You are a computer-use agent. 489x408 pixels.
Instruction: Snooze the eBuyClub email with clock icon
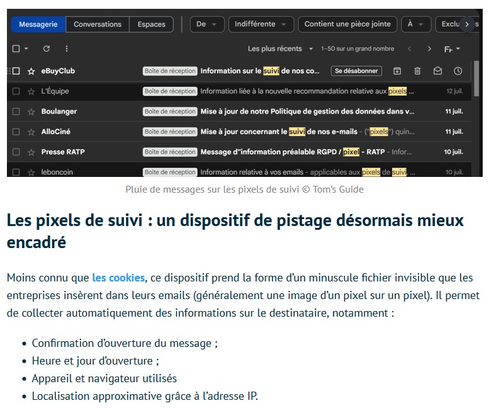tap(458, 71)
